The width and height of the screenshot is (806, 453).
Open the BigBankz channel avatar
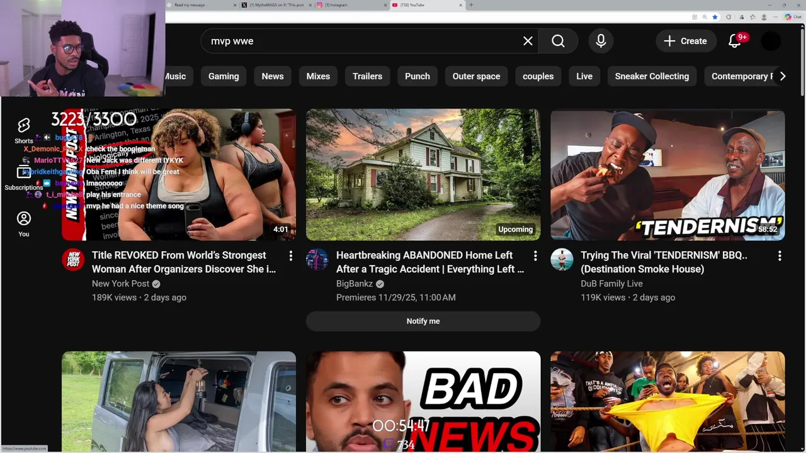[317, 259]
